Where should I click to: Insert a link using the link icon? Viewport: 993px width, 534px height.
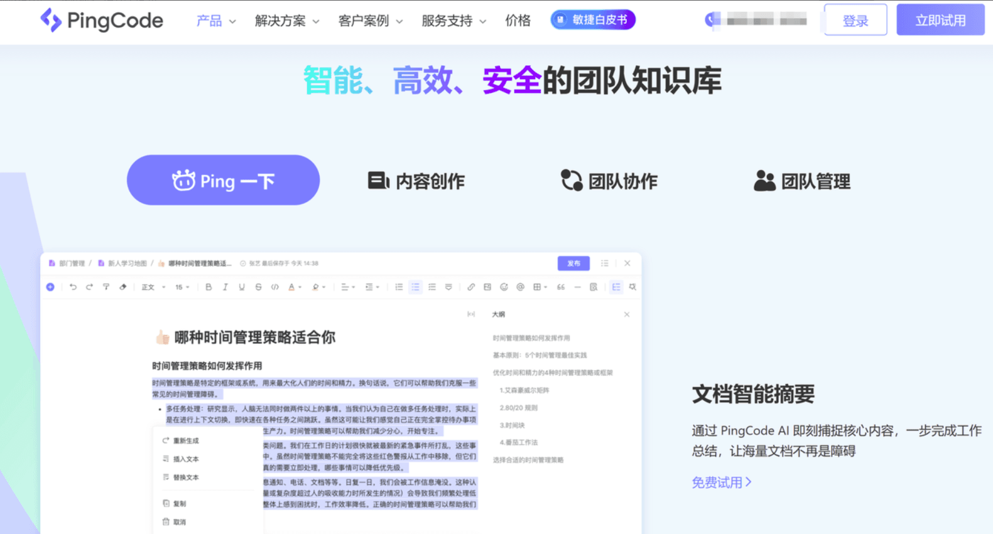[x=471, y=287]
